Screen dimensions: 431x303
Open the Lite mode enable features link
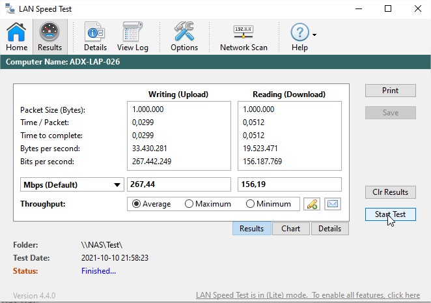pyautogui.click(x=308, y=295)
